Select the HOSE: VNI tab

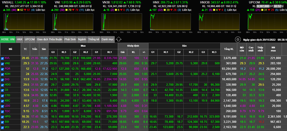click(8, 39)
